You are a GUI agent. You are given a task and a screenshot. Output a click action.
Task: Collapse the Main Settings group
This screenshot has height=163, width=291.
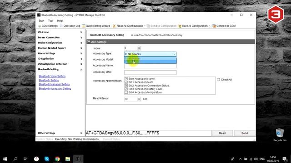(x=89, y=42)
